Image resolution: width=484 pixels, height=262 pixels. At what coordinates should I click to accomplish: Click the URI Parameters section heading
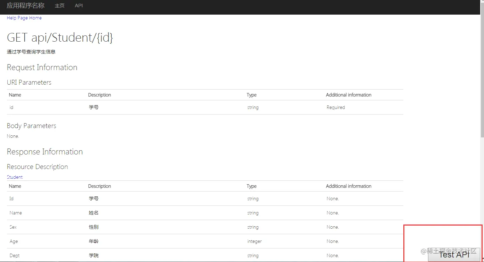[x=29, y=82]
